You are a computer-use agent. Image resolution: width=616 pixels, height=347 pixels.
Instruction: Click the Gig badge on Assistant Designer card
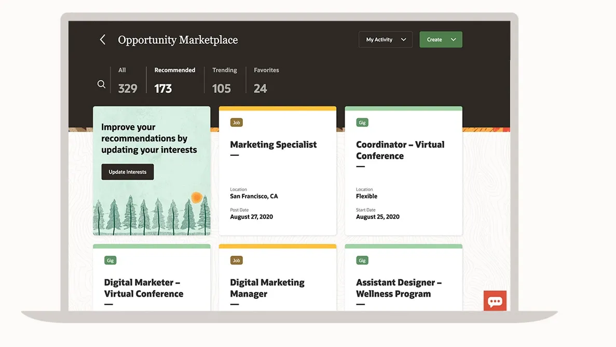click(x=362, y=261)
